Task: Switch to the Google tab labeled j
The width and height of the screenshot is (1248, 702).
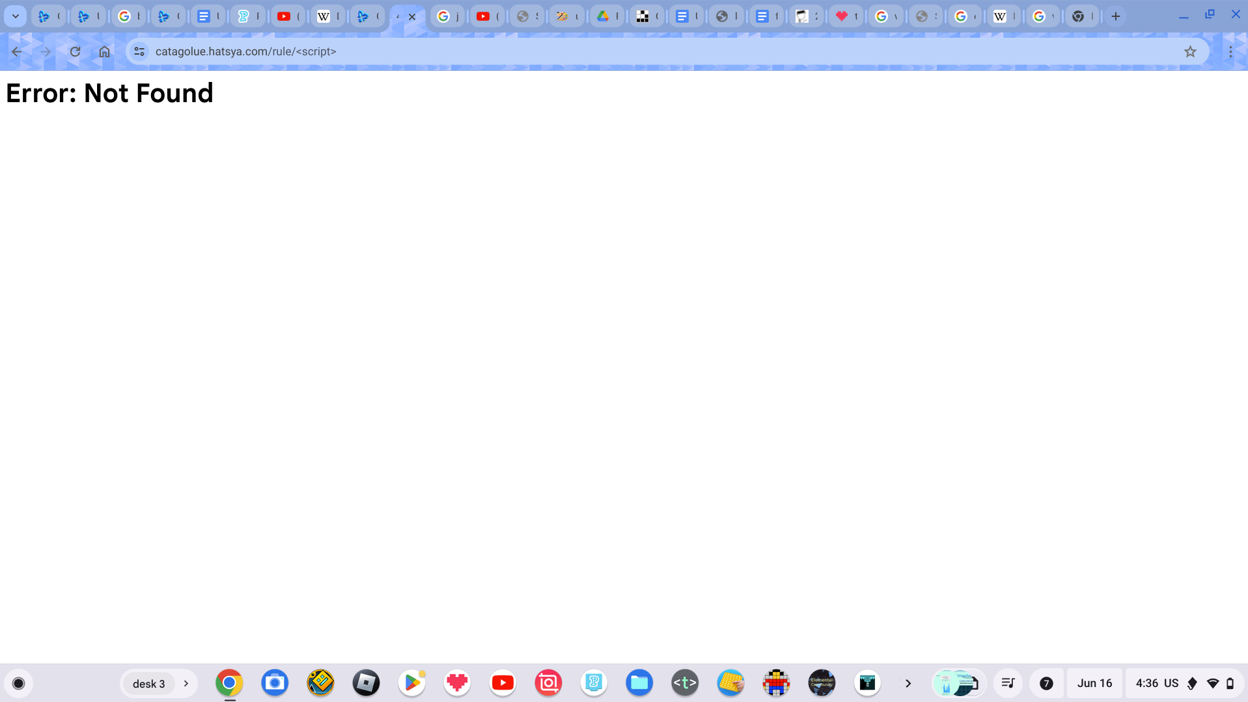Action: pyautogui.click(x=447, y=16)
